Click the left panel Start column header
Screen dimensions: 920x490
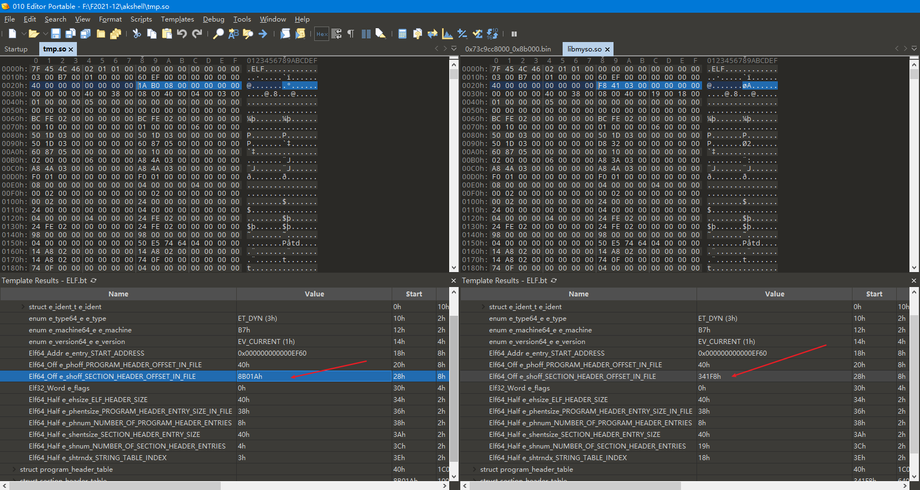point(414,294)
